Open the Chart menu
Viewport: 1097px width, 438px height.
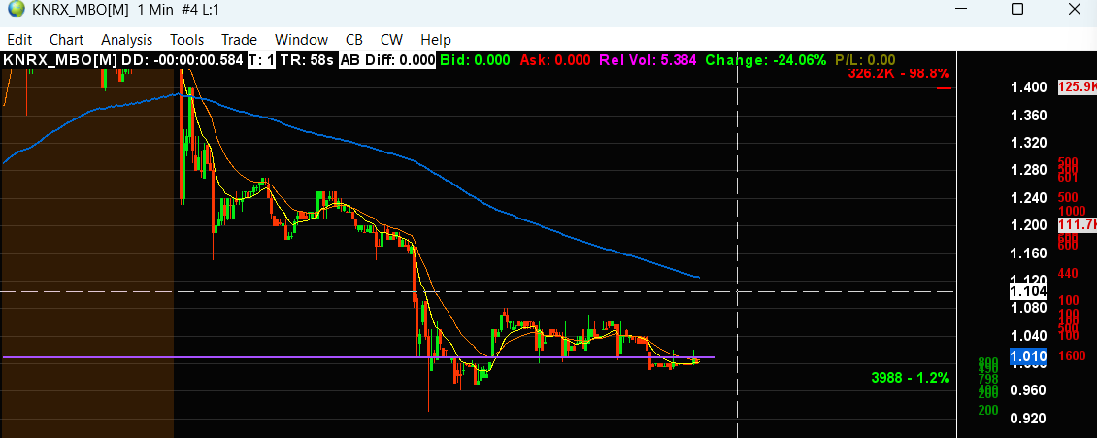(x=66, y=39)
